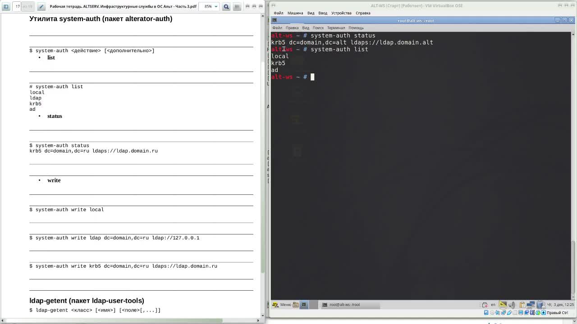577x324 pixels.
Task: Open VirtualBox Устройства menu
Action: click(x=341, y=13)
